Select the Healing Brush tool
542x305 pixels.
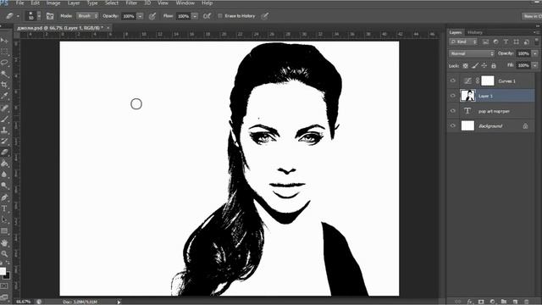(x=4, y=108)
